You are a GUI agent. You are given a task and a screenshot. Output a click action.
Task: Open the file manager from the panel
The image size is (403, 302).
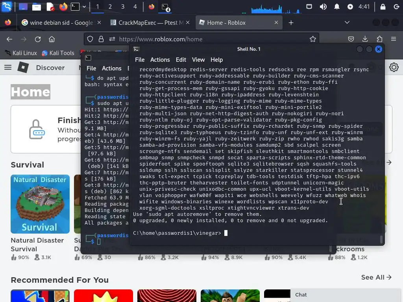point(36,7)
